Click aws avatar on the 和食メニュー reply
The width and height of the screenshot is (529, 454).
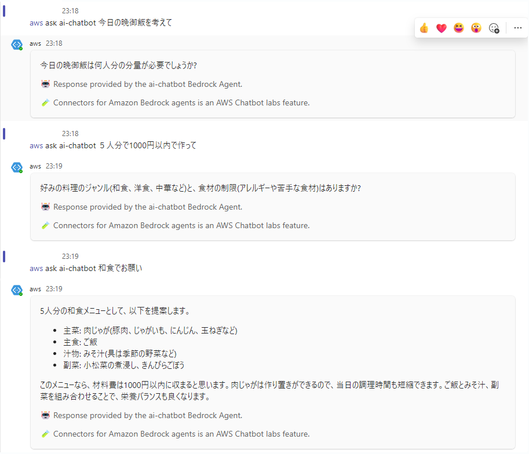point(17,290)
